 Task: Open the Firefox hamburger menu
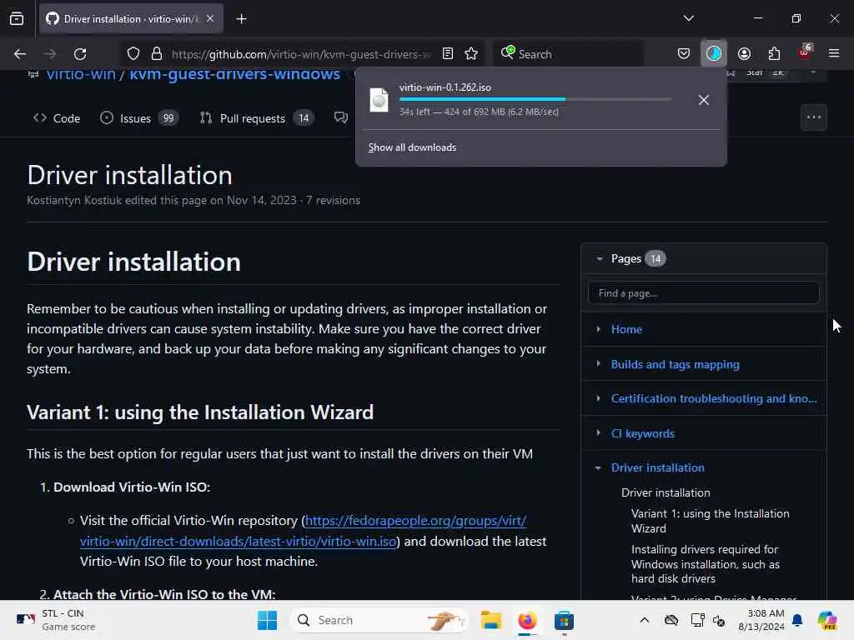(x=834, y=53)
